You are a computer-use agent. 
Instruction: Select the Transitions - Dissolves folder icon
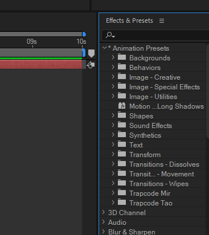(122, 163)
